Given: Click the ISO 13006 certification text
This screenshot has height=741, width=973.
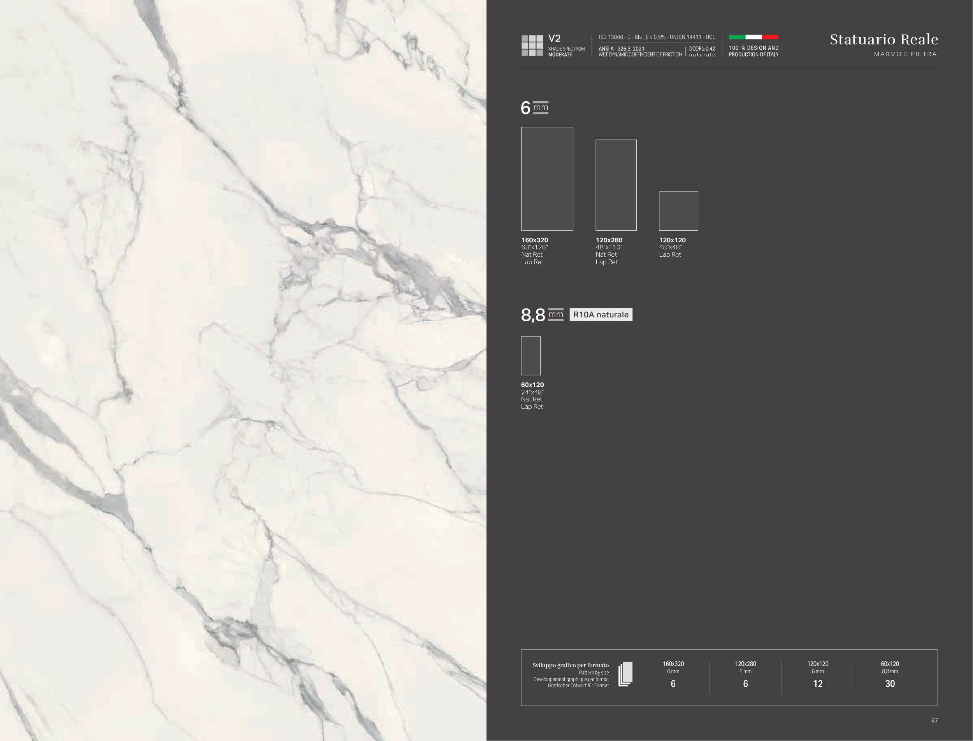Looking at the screenshot, I should (x=656, y=37).
